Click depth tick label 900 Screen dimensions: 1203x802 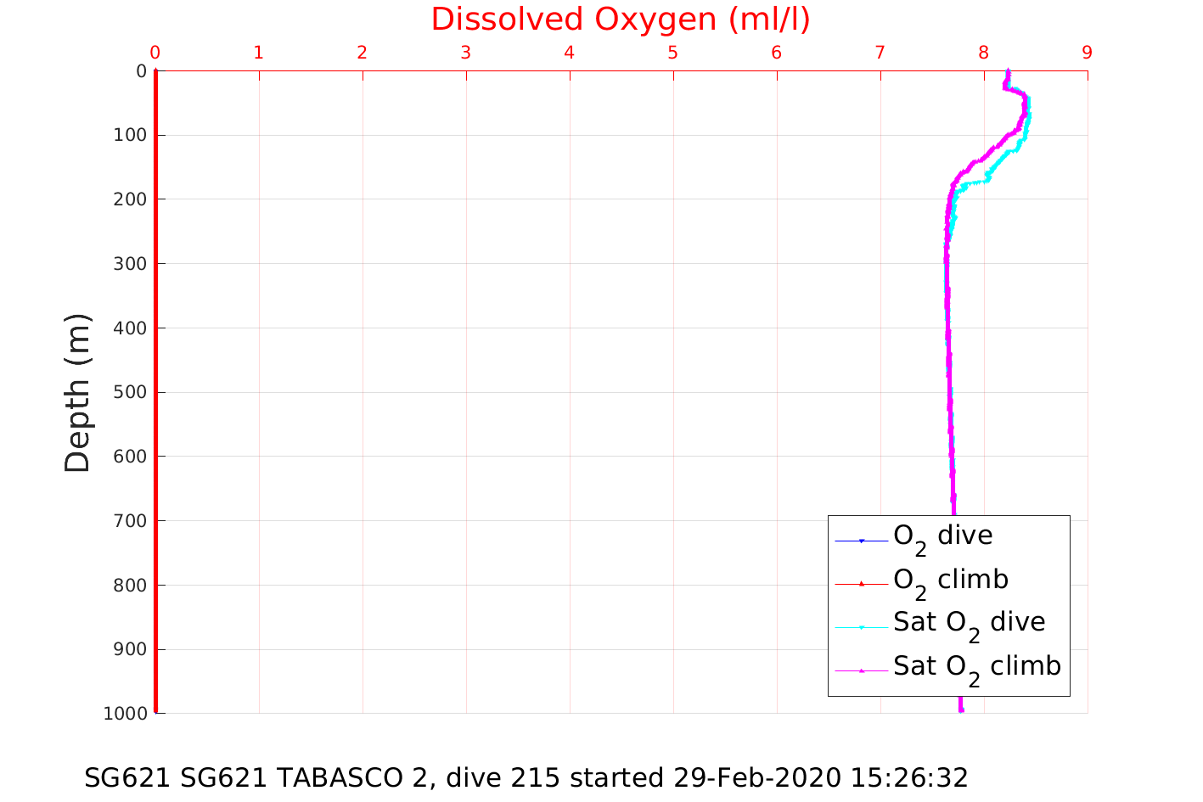click(129, 649)
